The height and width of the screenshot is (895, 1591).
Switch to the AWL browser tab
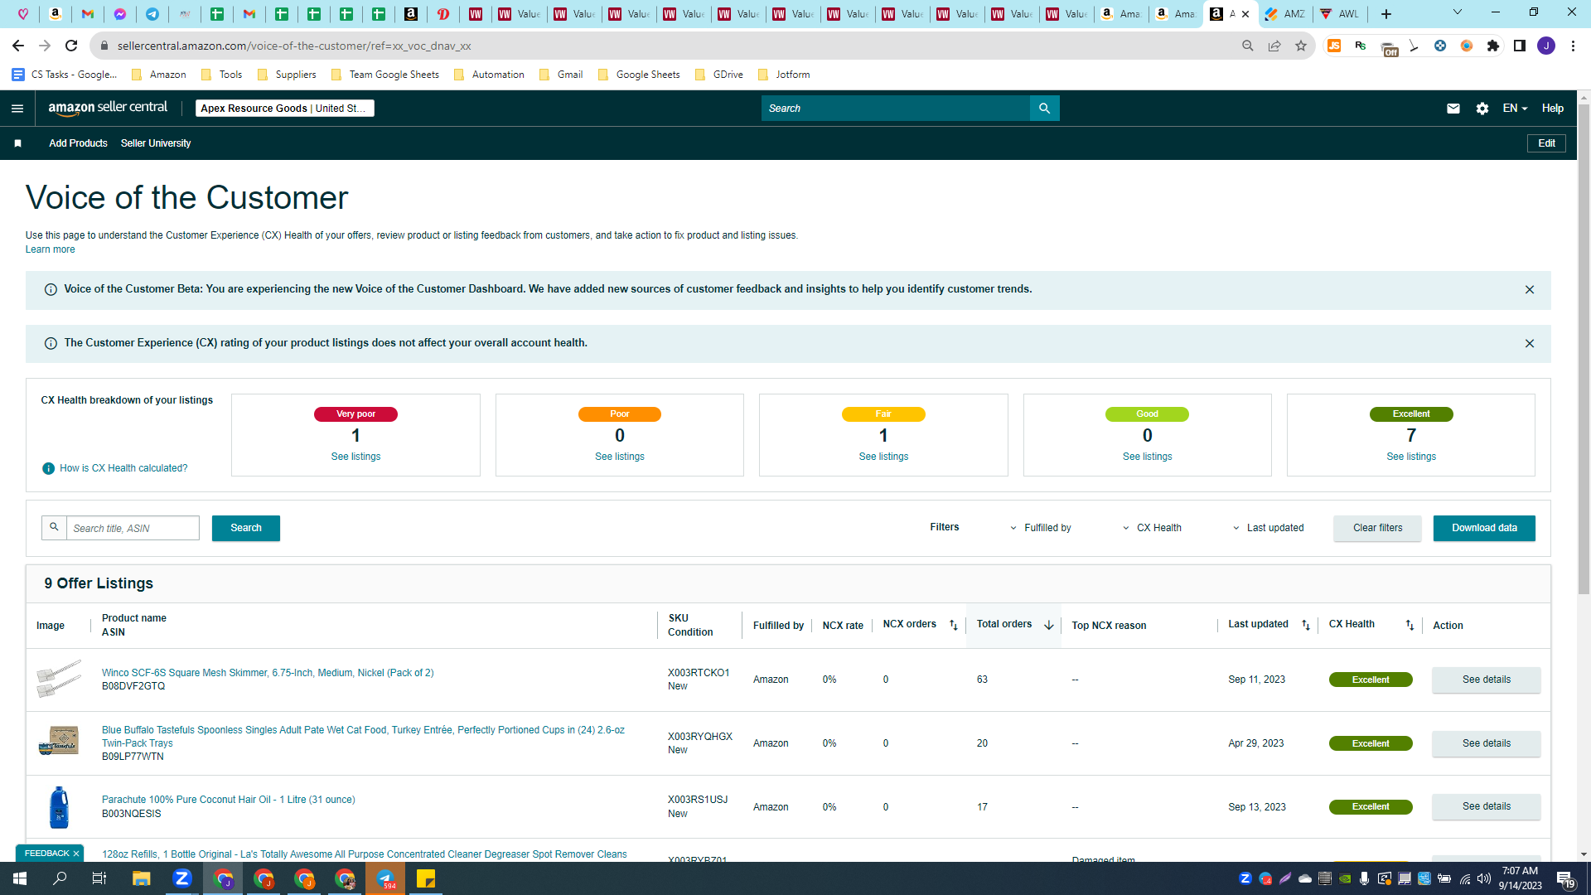click(1340, 14)
